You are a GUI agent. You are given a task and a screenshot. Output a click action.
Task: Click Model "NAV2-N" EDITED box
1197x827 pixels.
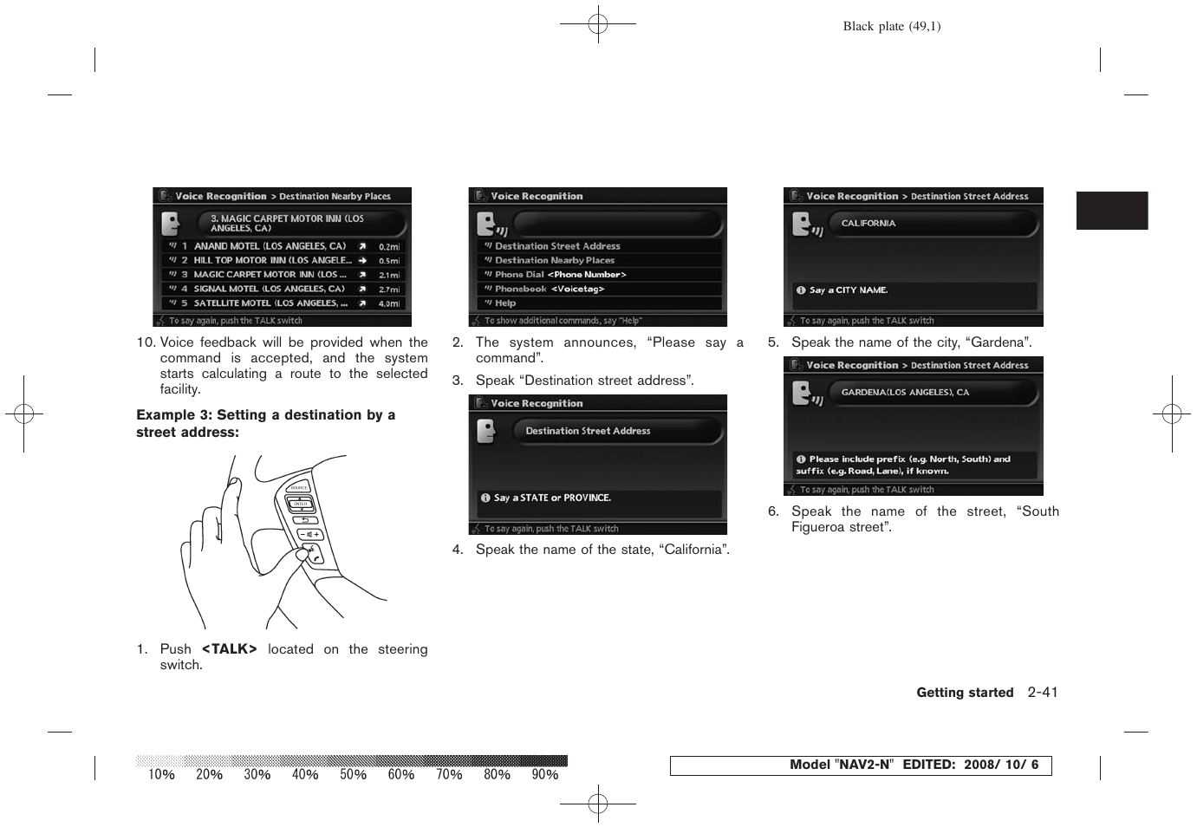(x=861, y=765)
